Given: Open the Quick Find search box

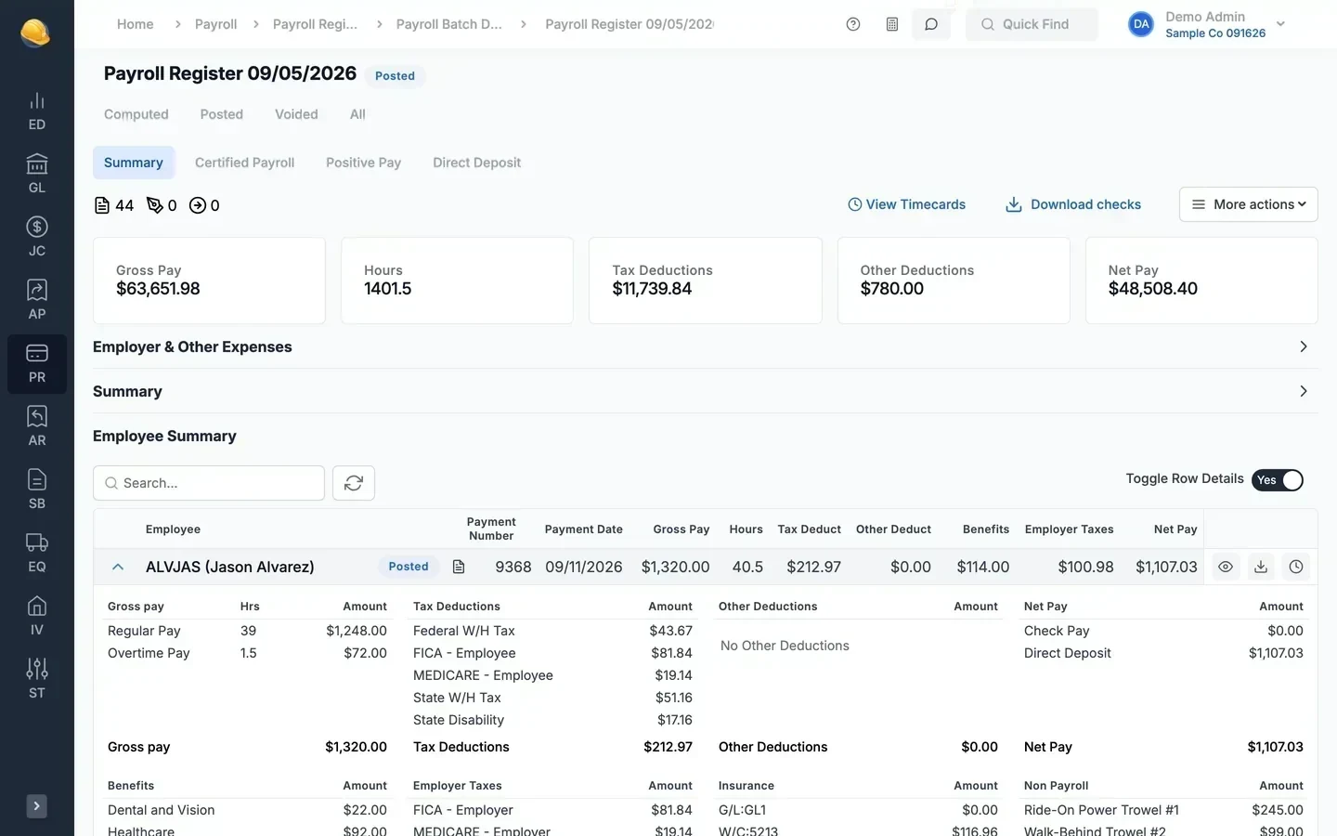Looking at the screenshot, I should pos(1032,24).
